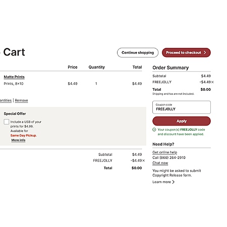Viewport: 227px width, 227px height.
Task: Remove FREEJOLLY coupon in cart totals
Action: 143,160
